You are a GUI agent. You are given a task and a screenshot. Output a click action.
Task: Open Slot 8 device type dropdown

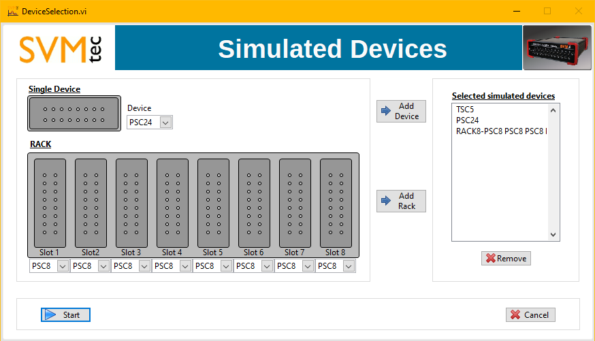pos(349,266)
